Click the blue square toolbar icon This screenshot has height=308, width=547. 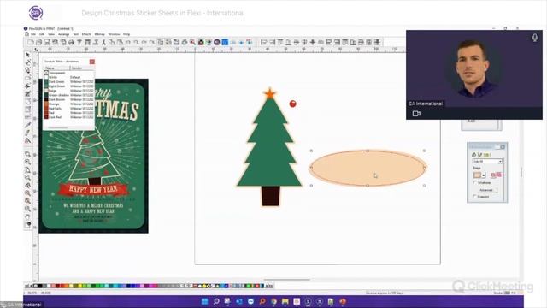(225, 42)
